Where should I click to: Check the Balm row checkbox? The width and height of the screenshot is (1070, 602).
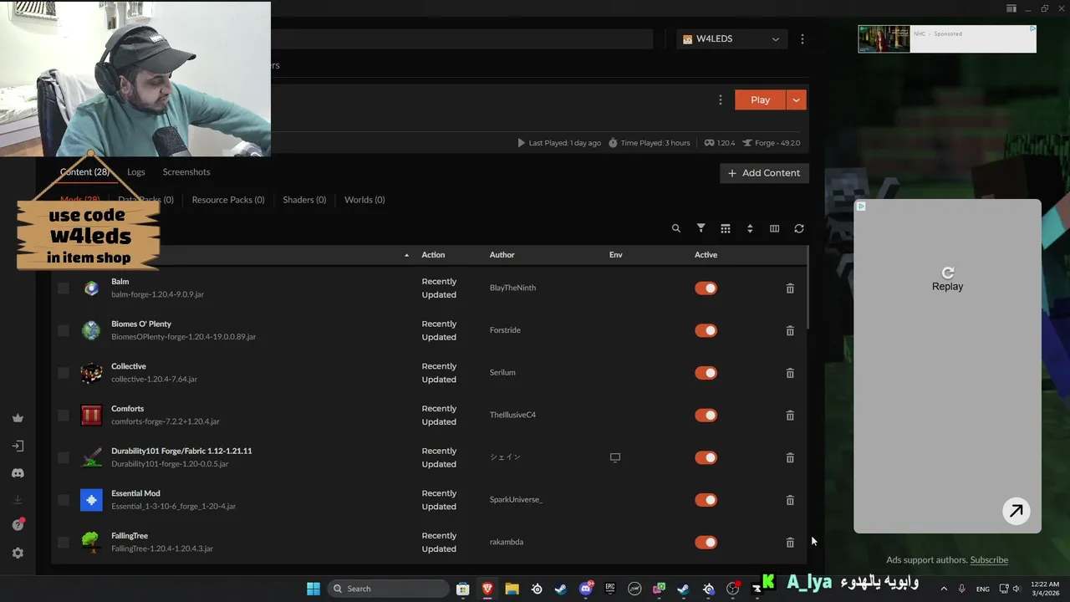(64, 288)
